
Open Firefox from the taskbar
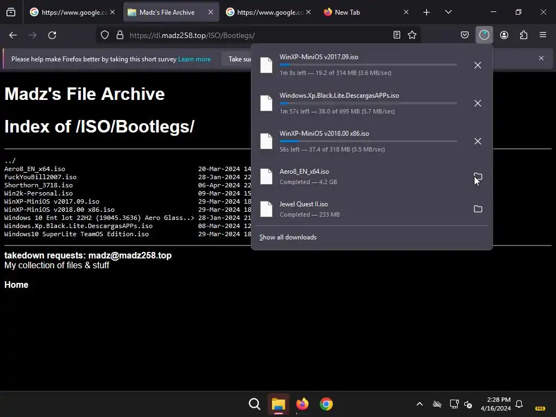(302, 404)
